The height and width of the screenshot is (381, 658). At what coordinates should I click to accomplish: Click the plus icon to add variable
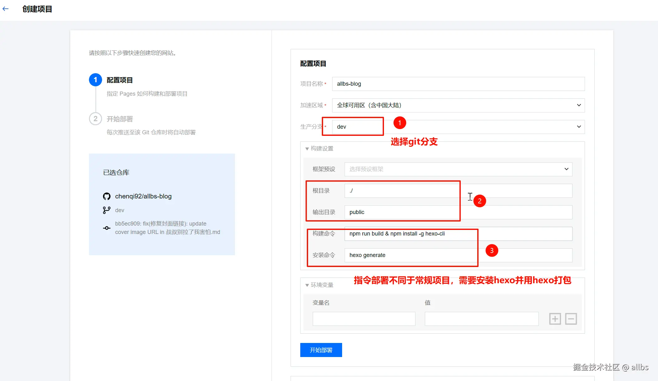[x=555, y=319]
